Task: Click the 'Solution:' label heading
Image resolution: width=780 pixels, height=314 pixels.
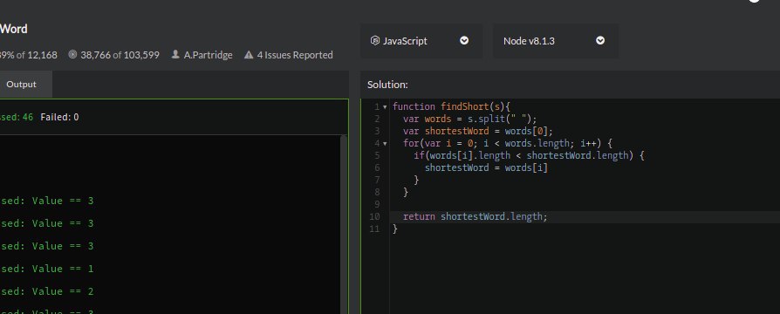Action: [x=387, y=85]
